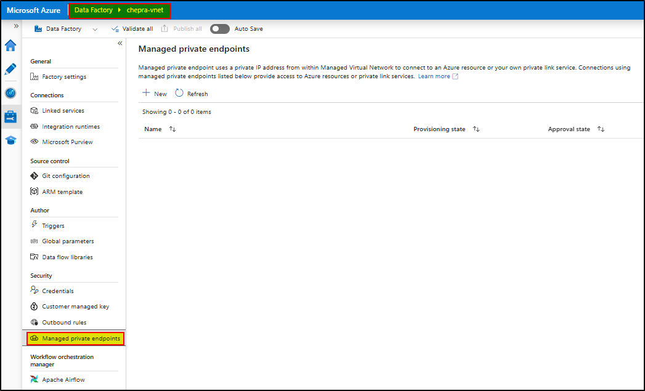The image size is (645, 391).
Task: Click the Publish all upload icon
Action: (x=164, y=28)
